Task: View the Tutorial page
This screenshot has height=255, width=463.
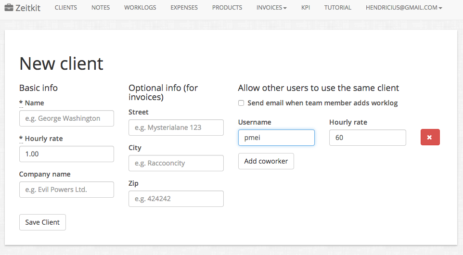Action: point(338,8)
